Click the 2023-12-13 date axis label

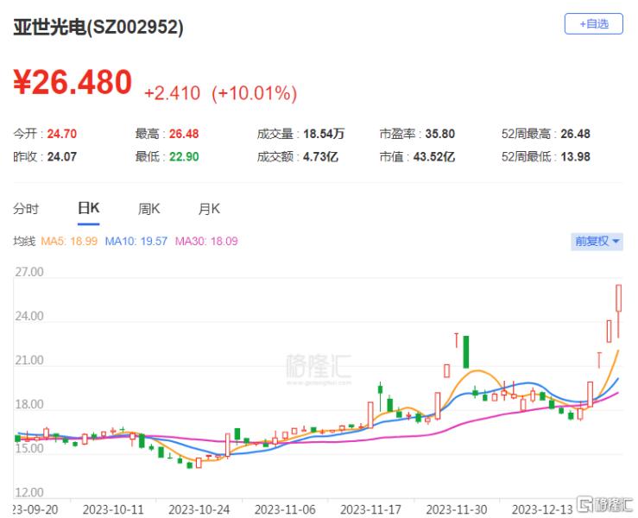(542, 509)
